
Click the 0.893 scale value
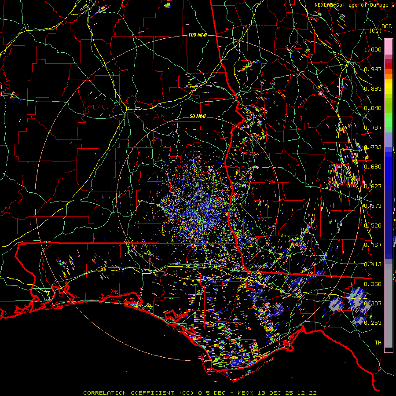tap(373, 88)
